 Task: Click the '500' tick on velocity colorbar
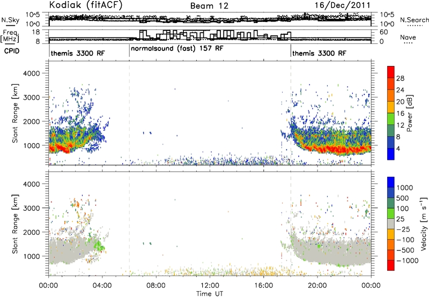403,198
